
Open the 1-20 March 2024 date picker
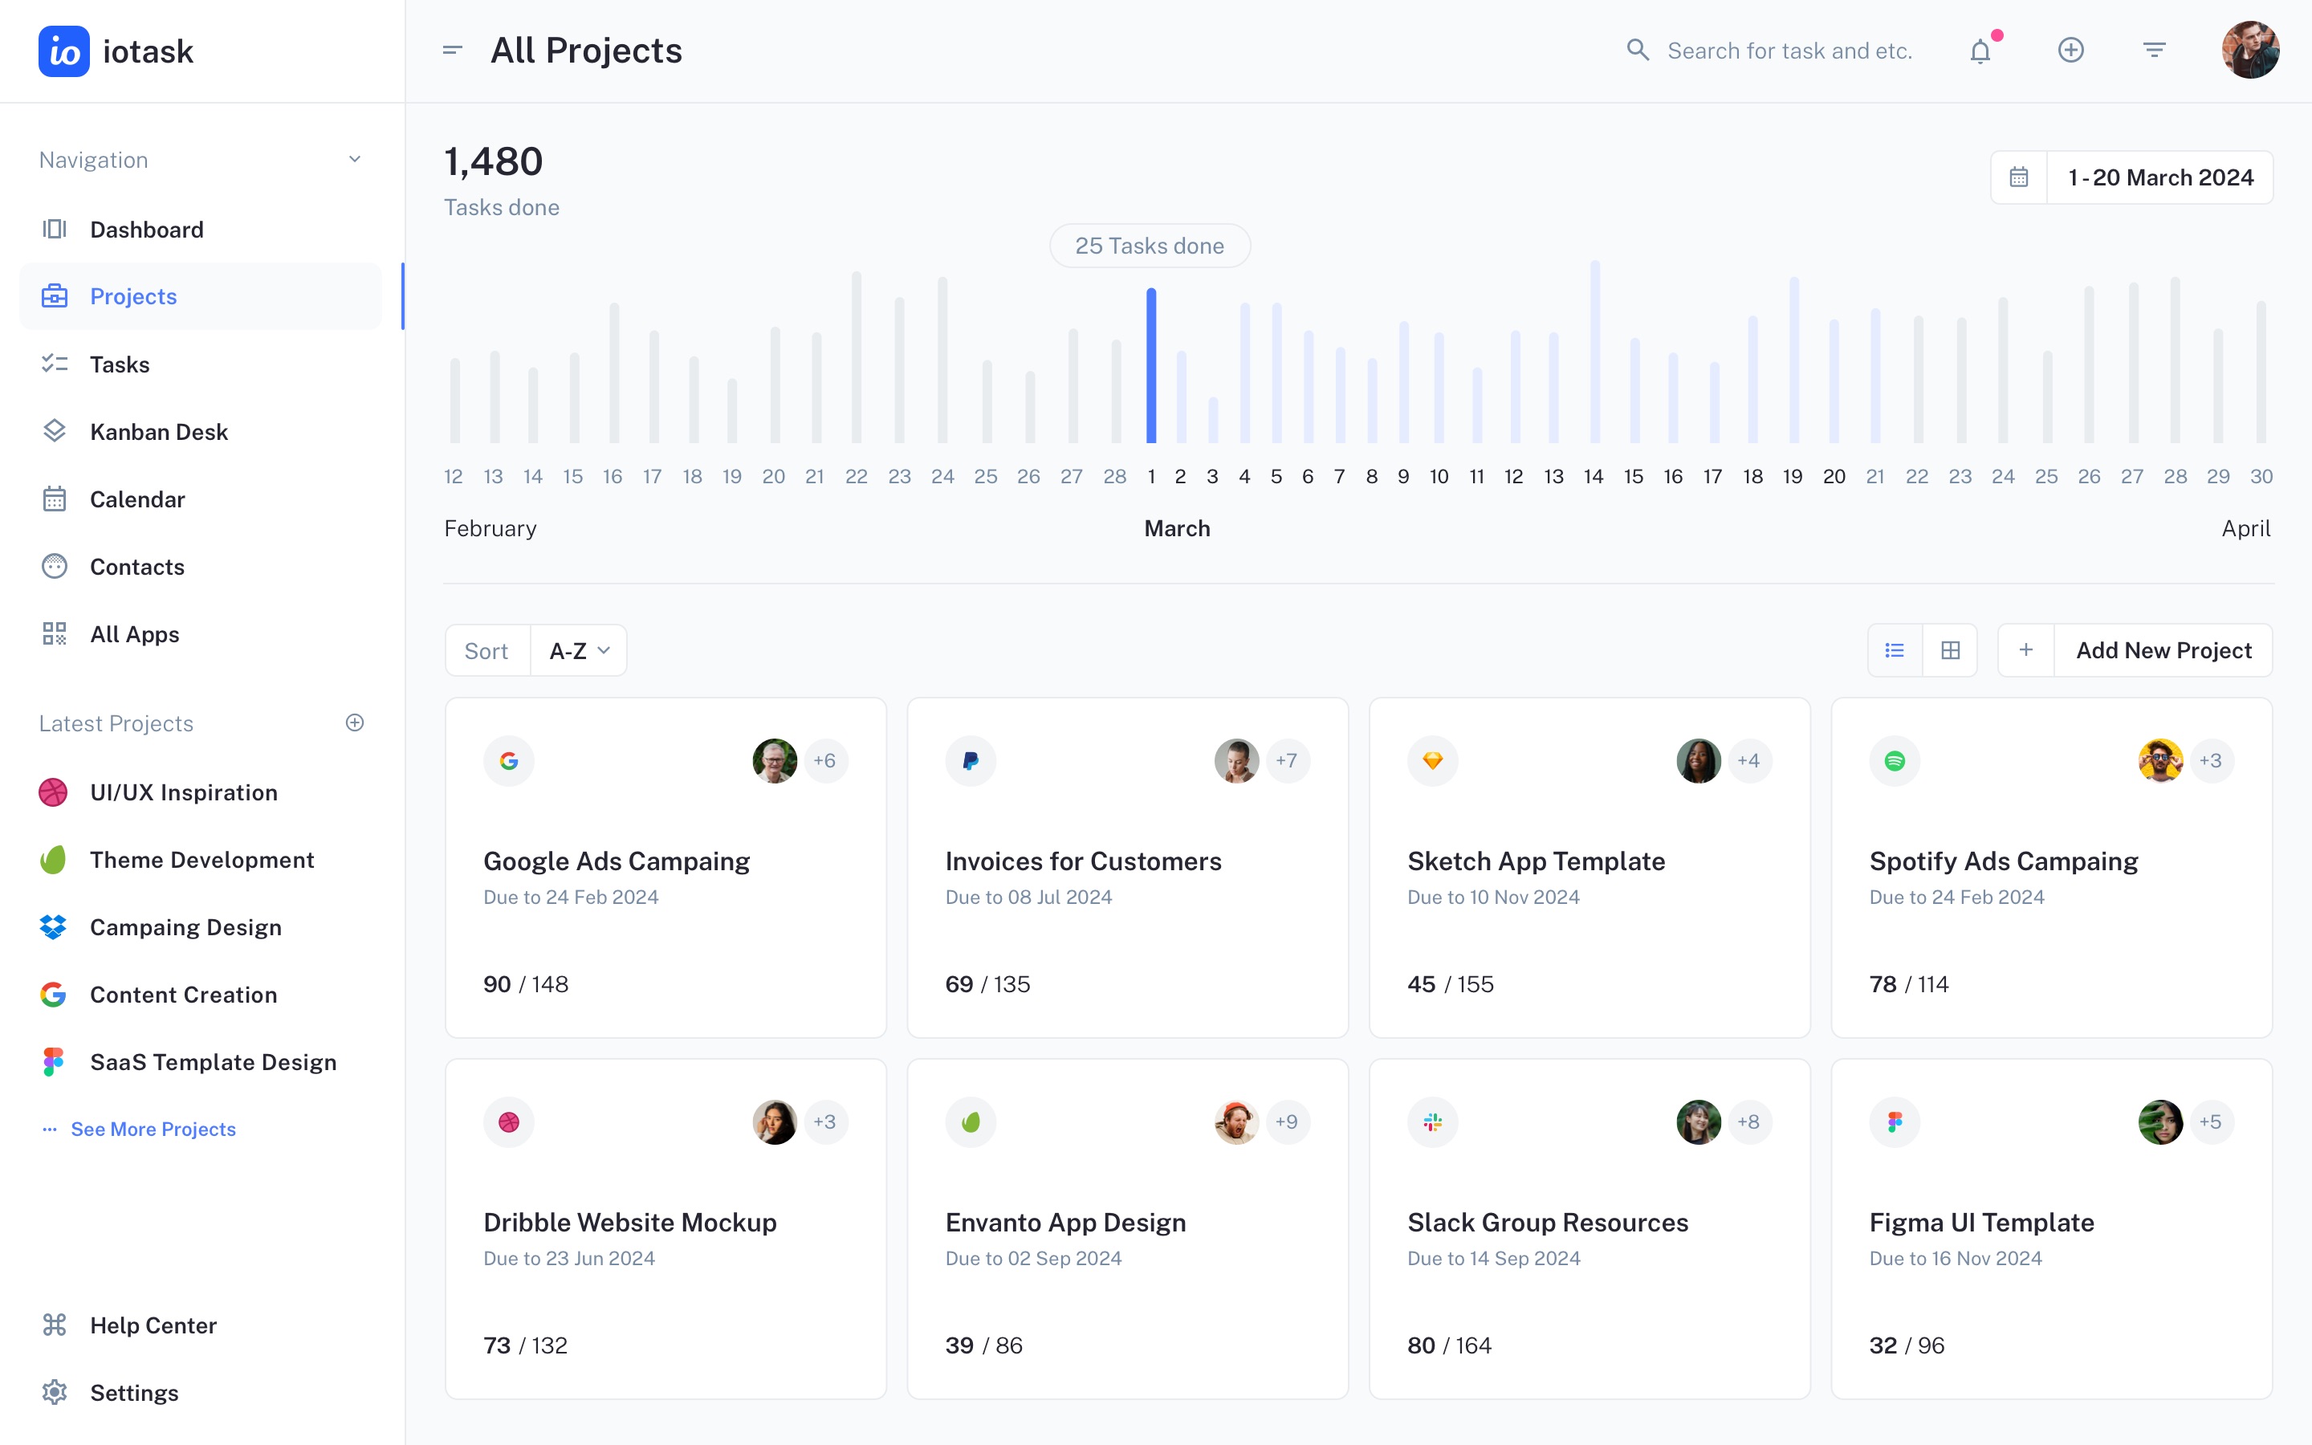tap(2159, 177)
